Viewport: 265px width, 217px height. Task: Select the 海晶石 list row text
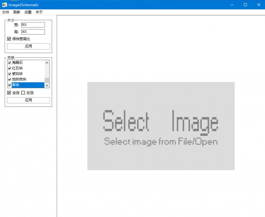pyautogui.click(x=17, y=63)
